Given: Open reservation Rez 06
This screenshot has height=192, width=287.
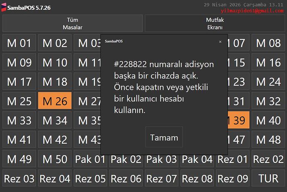Looking at the screenshot, I should pos(126,178).
